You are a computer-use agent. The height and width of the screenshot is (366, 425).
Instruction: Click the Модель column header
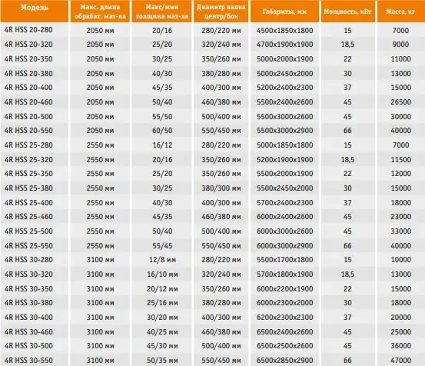coord(34,8)
